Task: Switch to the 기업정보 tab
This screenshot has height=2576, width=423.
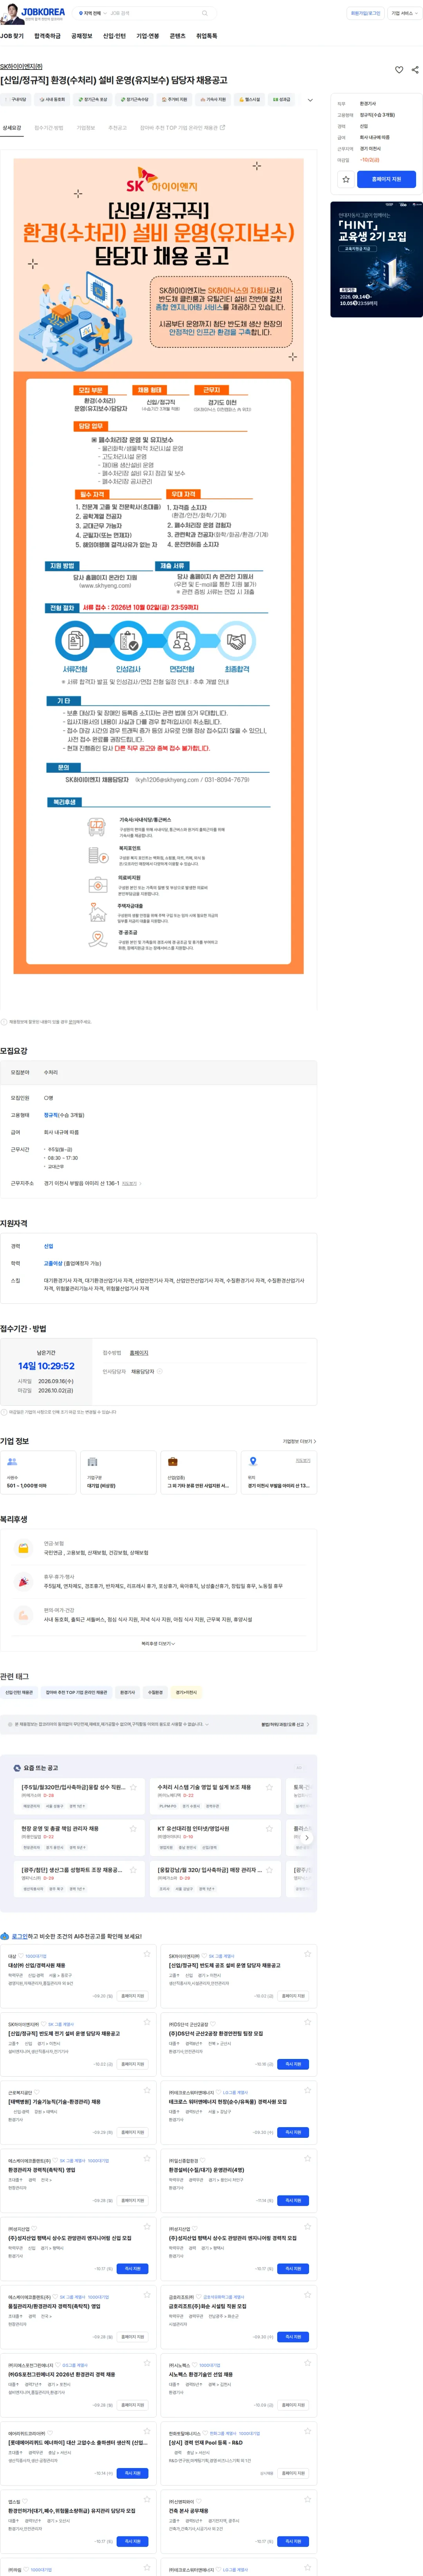Action: [86, 128]
